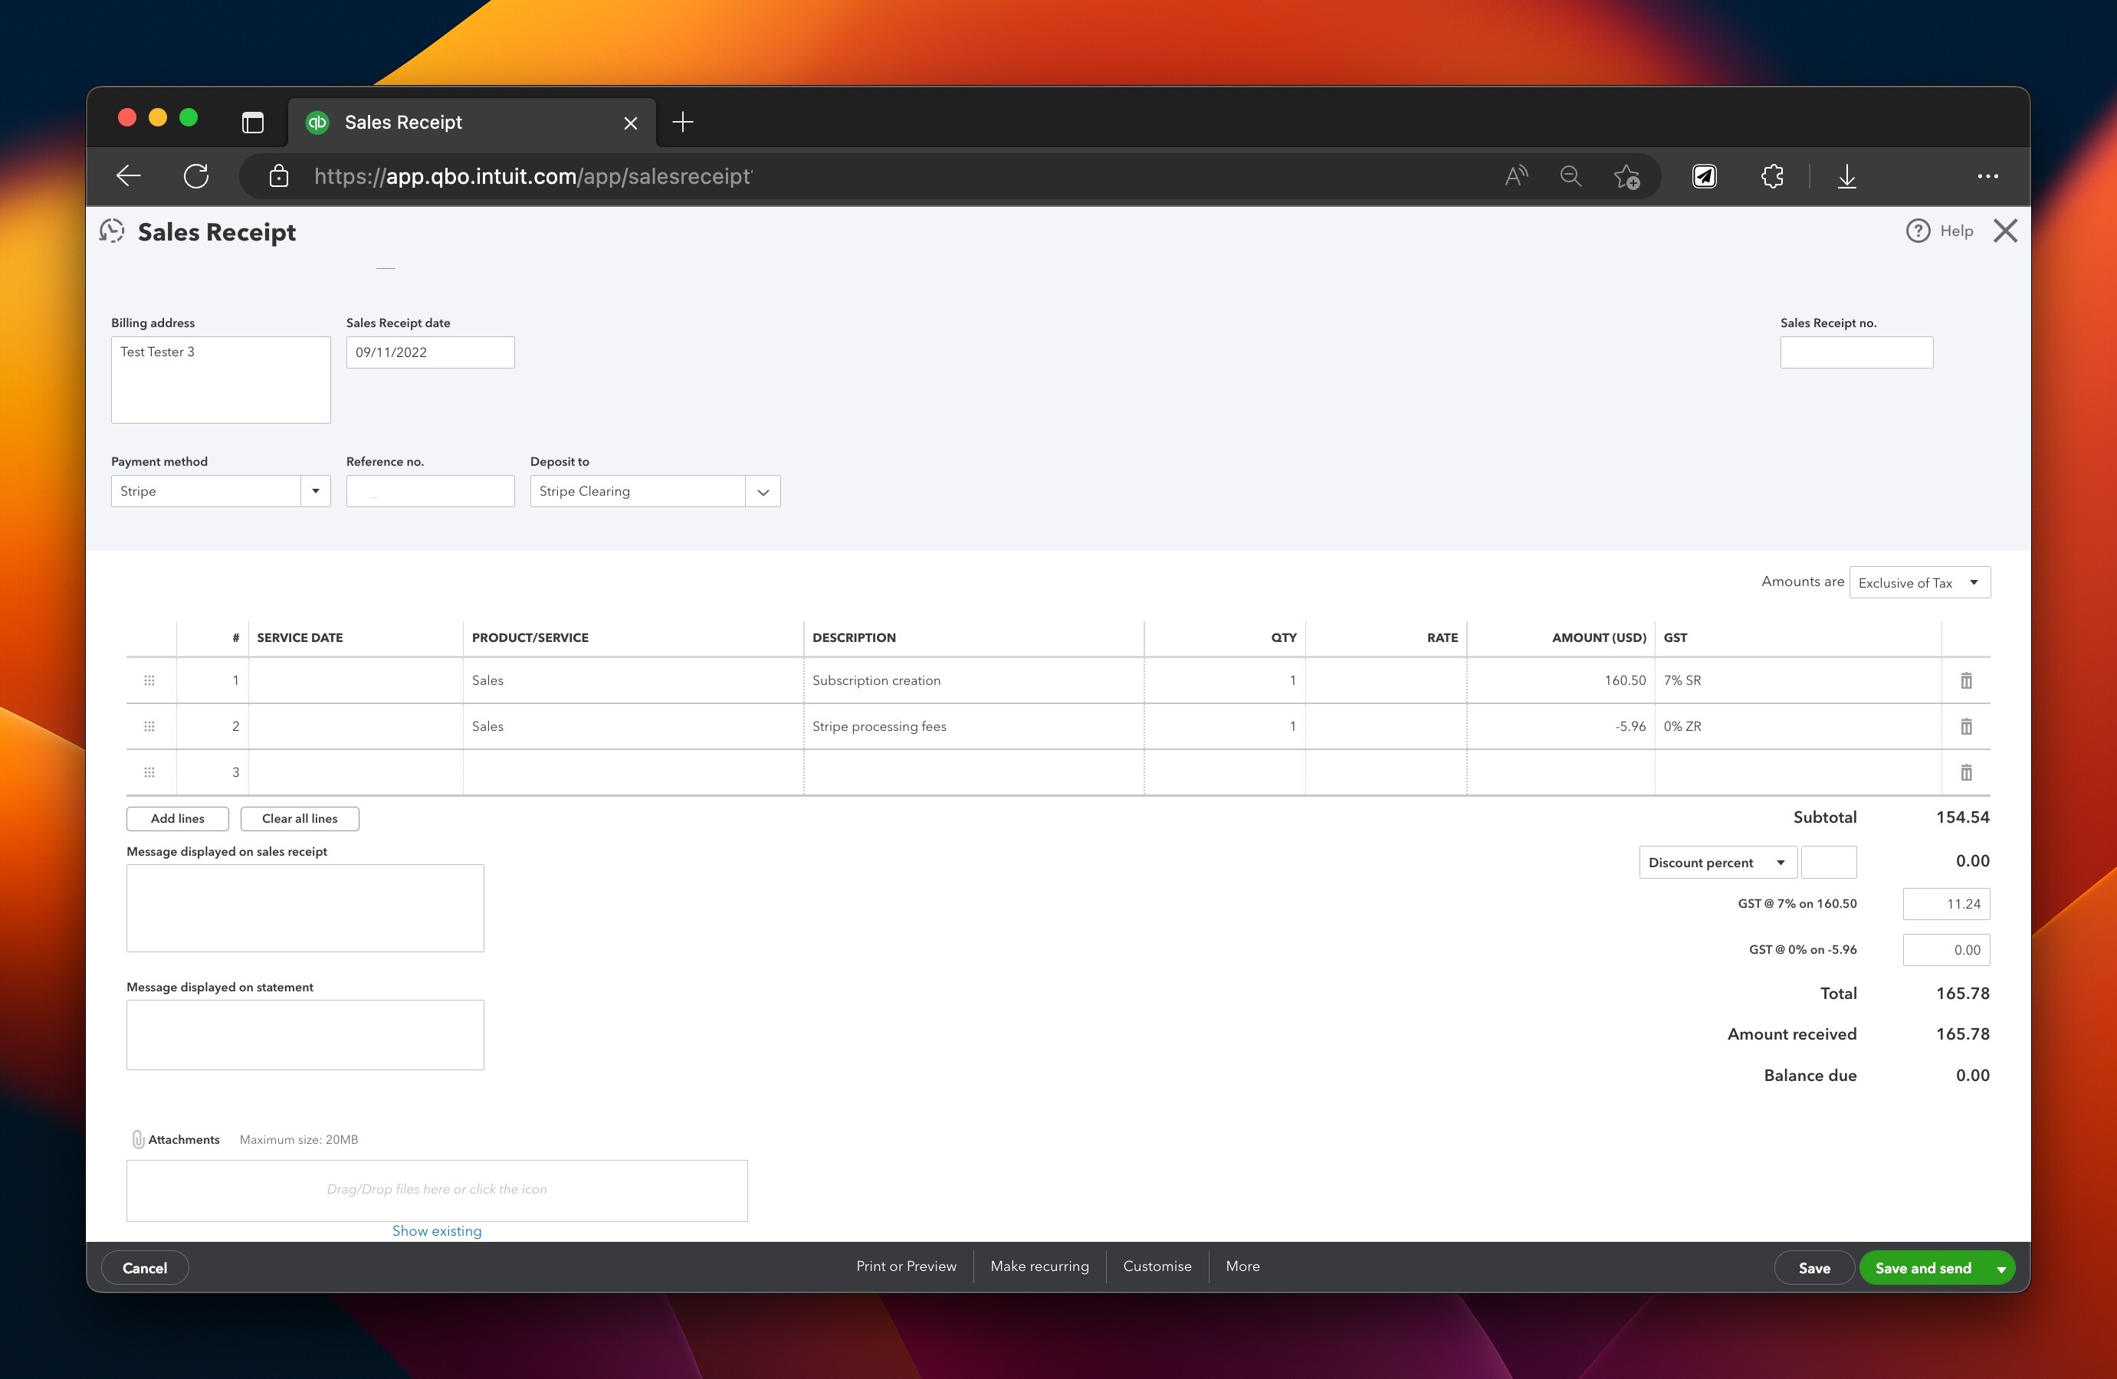The width and height of the screenshot is (2117, 1379).
Task: Click the zoom out magnifier icon
Action: coord(1571,176)
